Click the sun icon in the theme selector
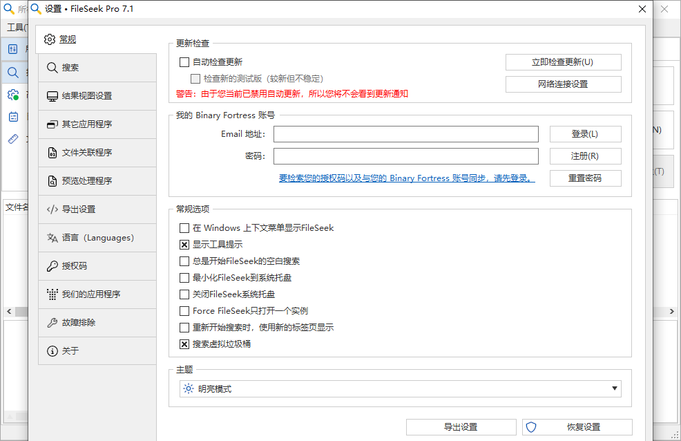Screen dimensions: 681x441 click(x=188, y=388)
